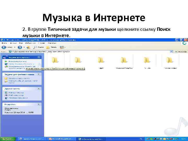The width and height of the screenshot is (188, 141).
Task: Collapse the Задачи для музыки panel
Action: (x=39, y=57)
